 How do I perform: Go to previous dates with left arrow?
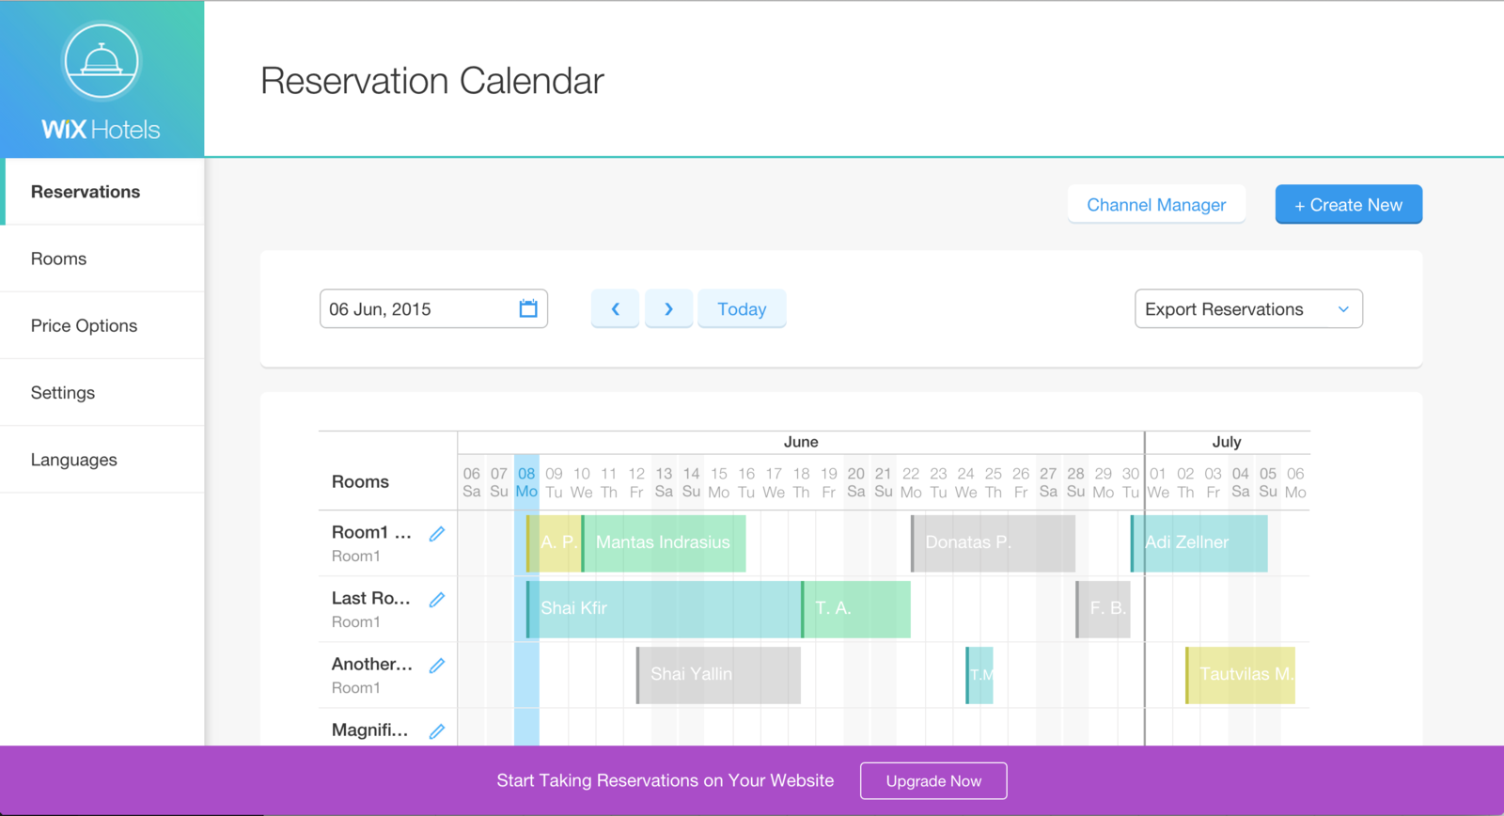click(x=615, y=308)
